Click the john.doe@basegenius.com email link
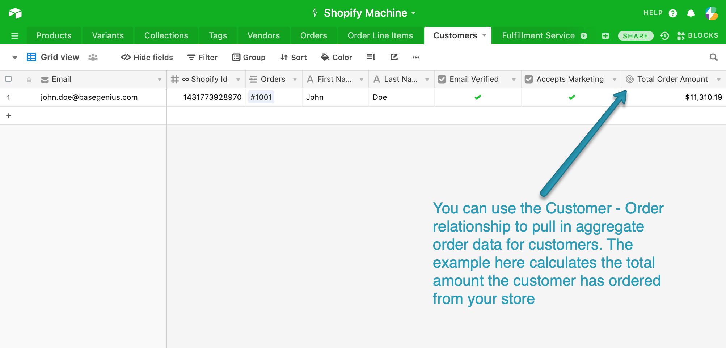The width and height of the screenshot is (726, 348). tap(89, 97)
